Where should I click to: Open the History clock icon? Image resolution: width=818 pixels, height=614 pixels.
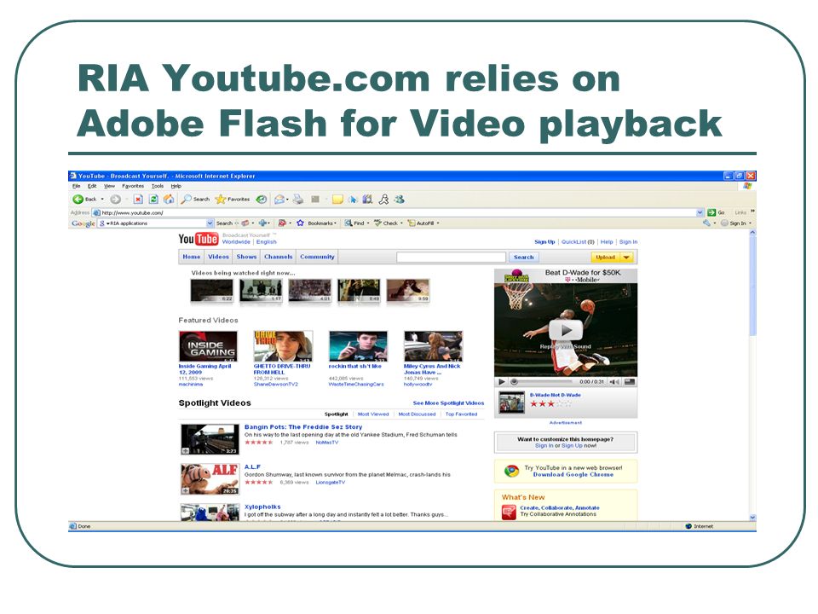pyautogui.click(x=262, y=199)
